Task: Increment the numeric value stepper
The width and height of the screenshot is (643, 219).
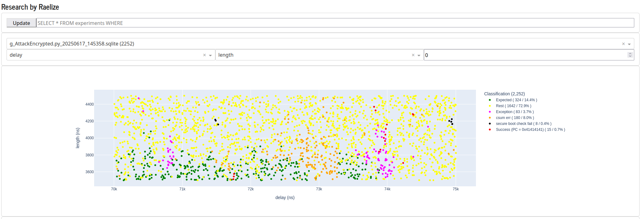Action: [x=630, y=54]
